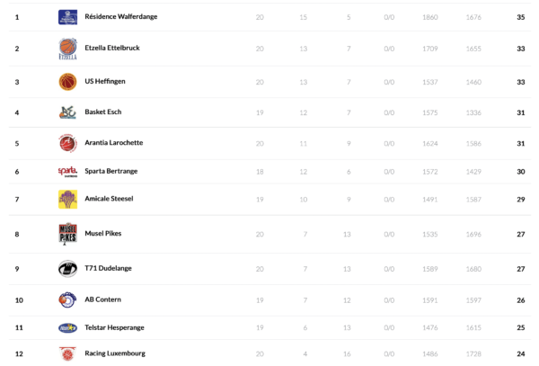The width and height of the screenshot is (539, 366).
Task: Select the Musel Pikes team name
Action: 102,234
